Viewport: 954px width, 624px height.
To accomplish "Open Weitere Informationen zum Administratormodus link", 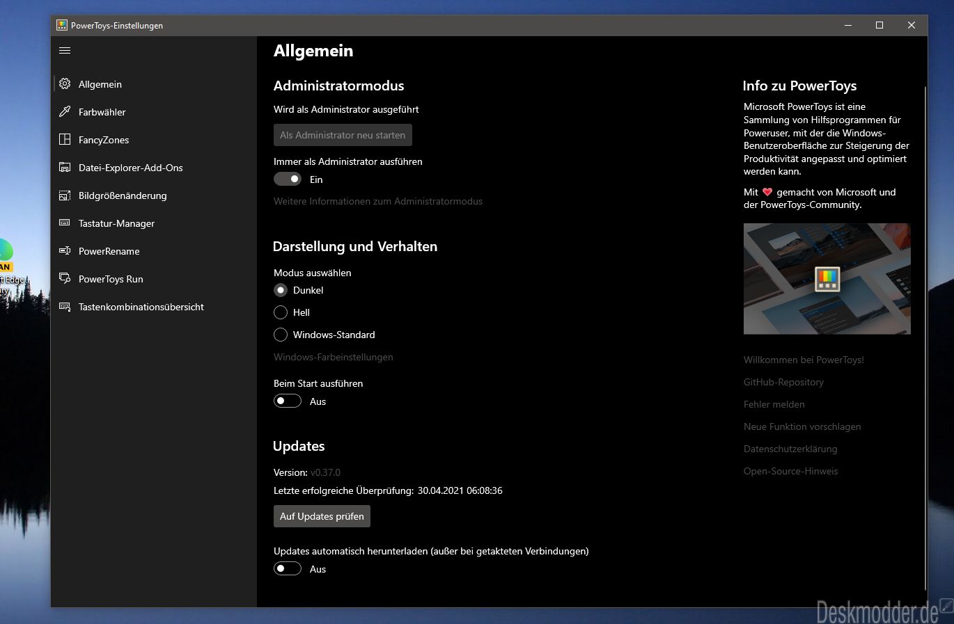I will tap(378, 201).
